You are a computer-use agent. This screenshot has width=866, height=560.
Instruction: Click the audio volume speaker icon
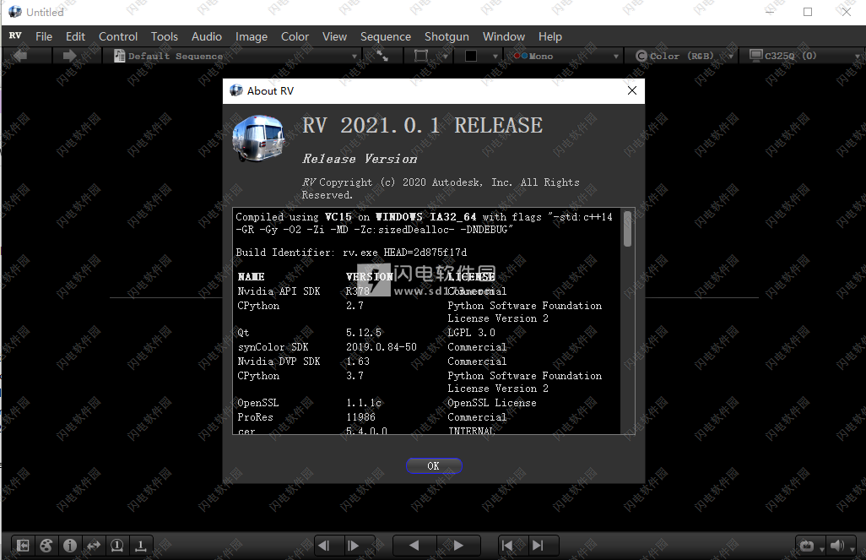click(836, 546)
